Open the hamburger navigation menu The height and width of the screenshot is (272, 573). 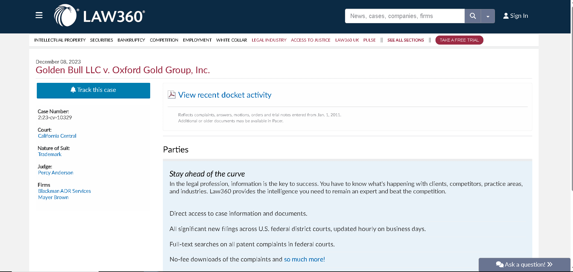tap(39, 15)
